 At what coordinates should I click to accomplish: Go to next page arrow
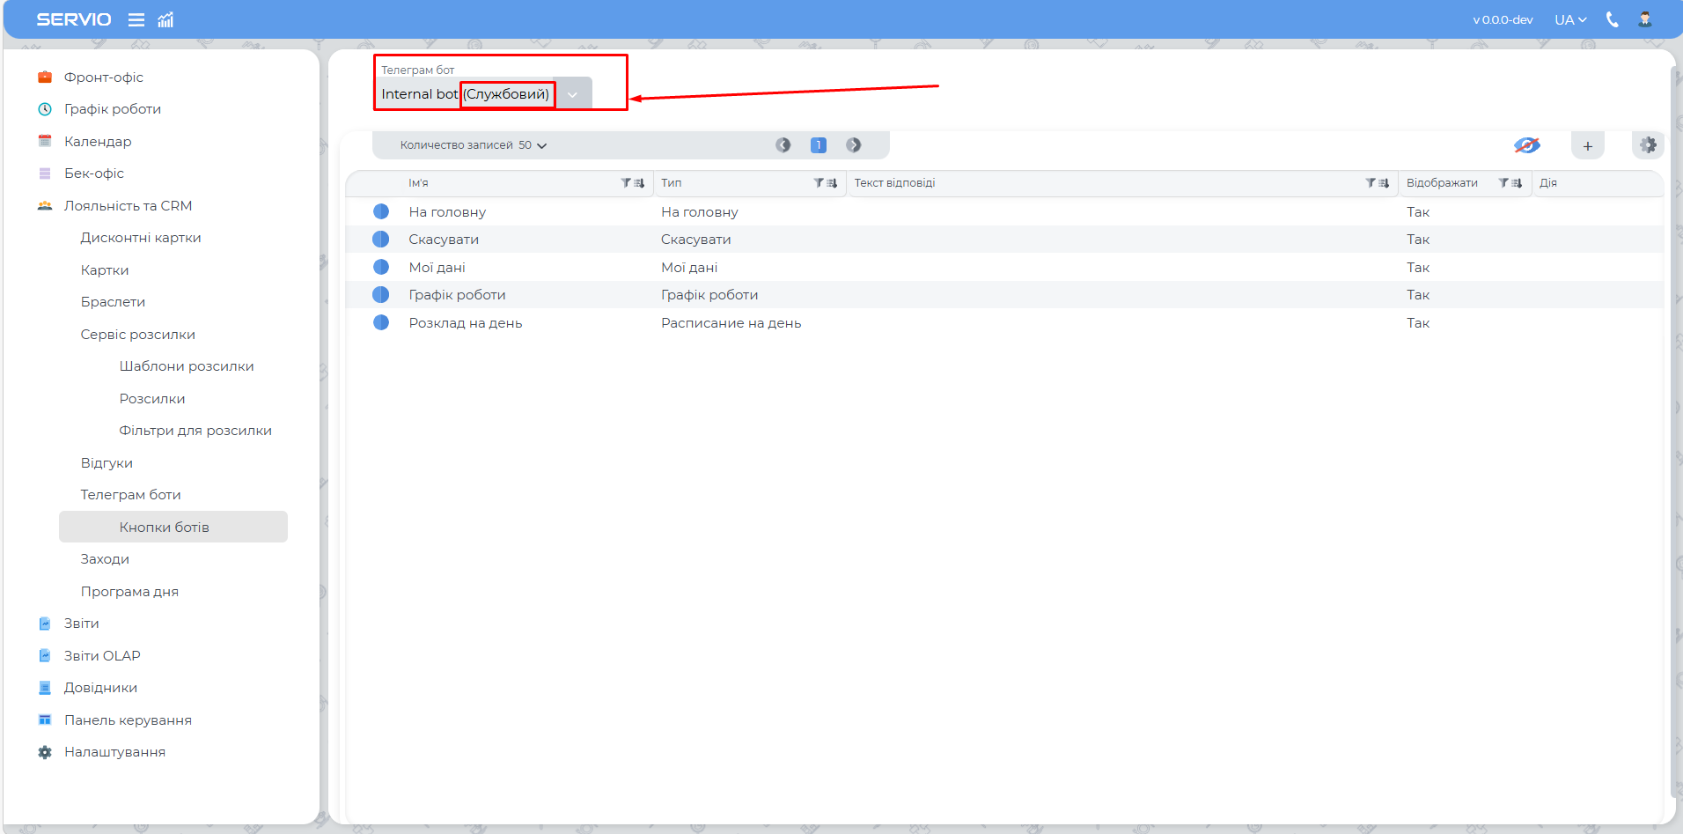click(853, 145)
